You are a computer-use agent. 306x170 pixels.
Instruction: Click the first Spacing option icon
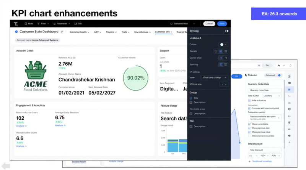(220, 64)
